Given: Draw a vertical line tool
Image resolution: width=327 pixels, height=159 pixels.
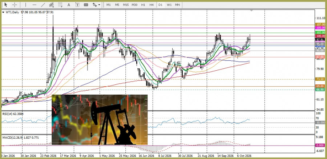Looking at the screenshot, I should pyautogui.click(x=26, y=5).
